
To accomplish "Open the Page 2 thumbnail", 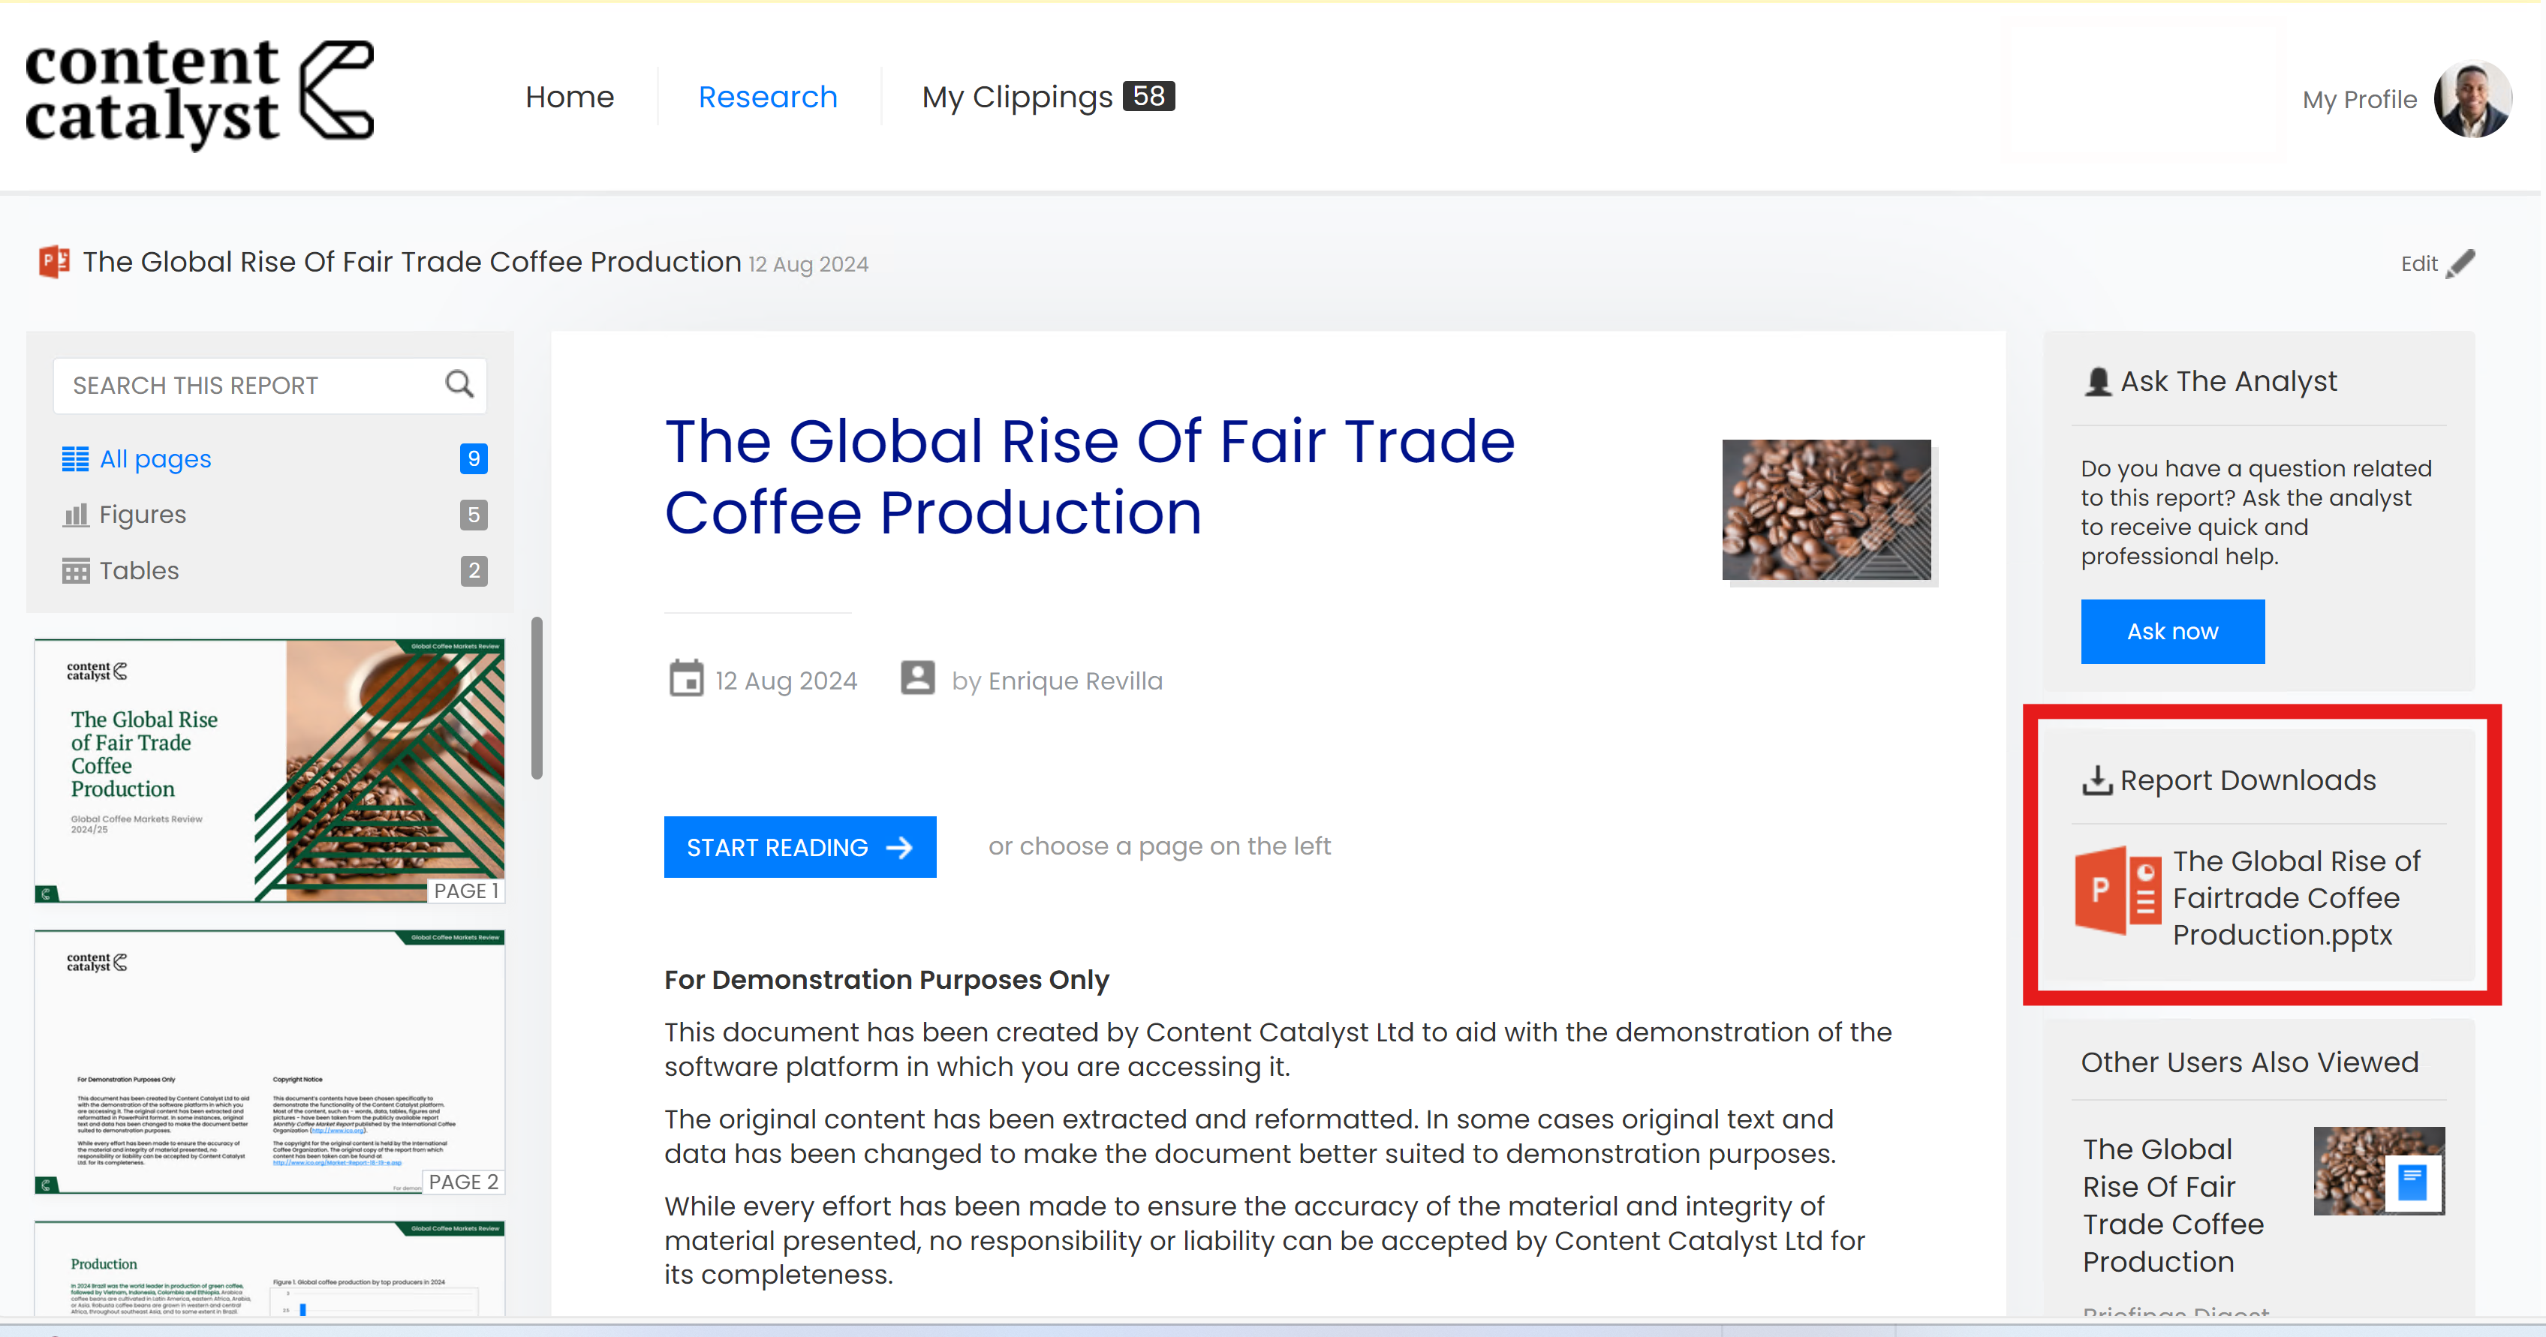I will (269, 1062).
